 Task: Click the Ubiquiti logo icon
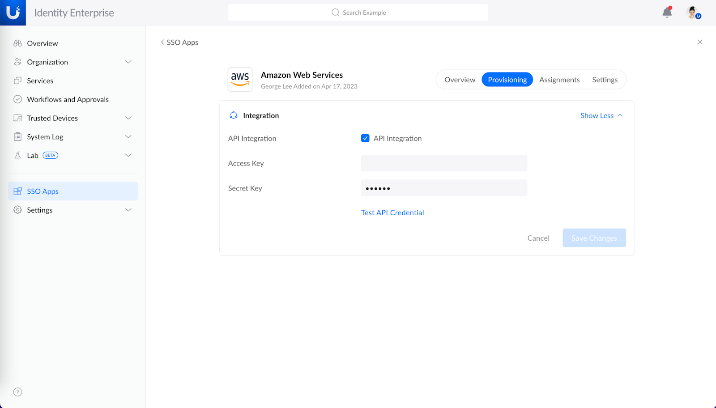pos(13,13)
